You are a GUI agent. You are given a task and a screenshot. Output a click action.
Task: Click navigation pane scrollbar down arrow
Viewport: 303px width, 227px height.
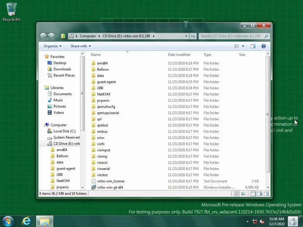tap(83, 187)
